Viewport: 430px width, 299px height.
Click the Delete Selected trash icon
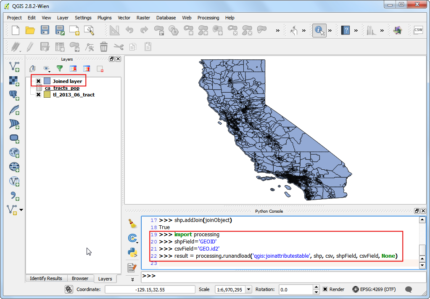104,47
